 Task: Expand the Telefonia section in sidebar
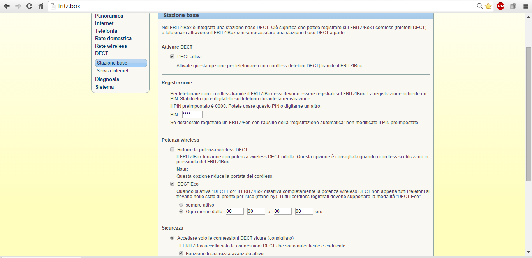tap(106, 31)
